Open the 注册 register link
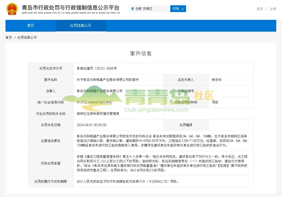The width and height of the screenshot is (282, 197). (x=273, y=9)
